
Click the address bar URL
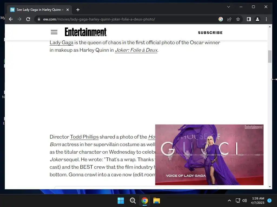click(99, 19)
